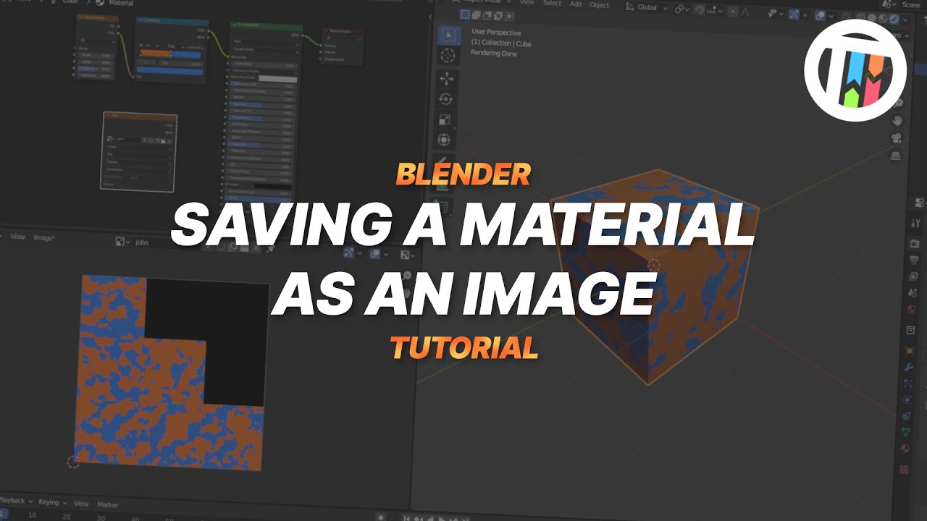Open the Texture properties checker tab
The image size is (927, 521).
click(904, 469)
